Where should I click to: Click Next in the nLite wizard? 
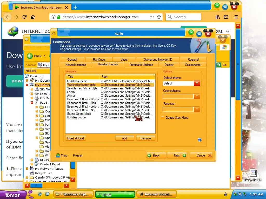pyautogui.click(x=177, y=155)
